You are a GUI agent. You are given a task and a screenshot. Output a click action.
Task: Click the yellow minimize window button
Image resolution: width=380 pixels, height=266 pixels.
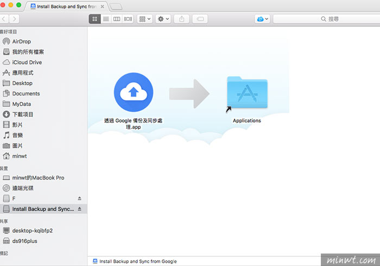tap(11, 5)
